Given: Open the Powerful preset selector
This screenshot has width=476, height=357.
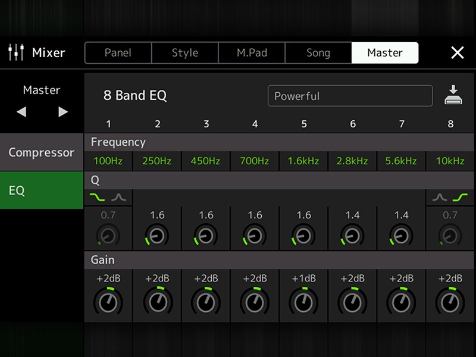Looking at the screenshot, I should [x=350, y=96].
